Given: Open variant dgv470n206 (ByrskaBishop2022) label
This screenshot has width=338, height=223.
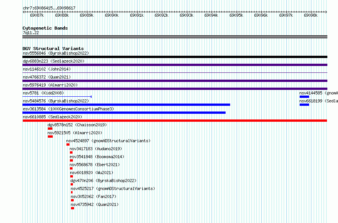Looking at the screenshot, I should [x=103, y=181].
